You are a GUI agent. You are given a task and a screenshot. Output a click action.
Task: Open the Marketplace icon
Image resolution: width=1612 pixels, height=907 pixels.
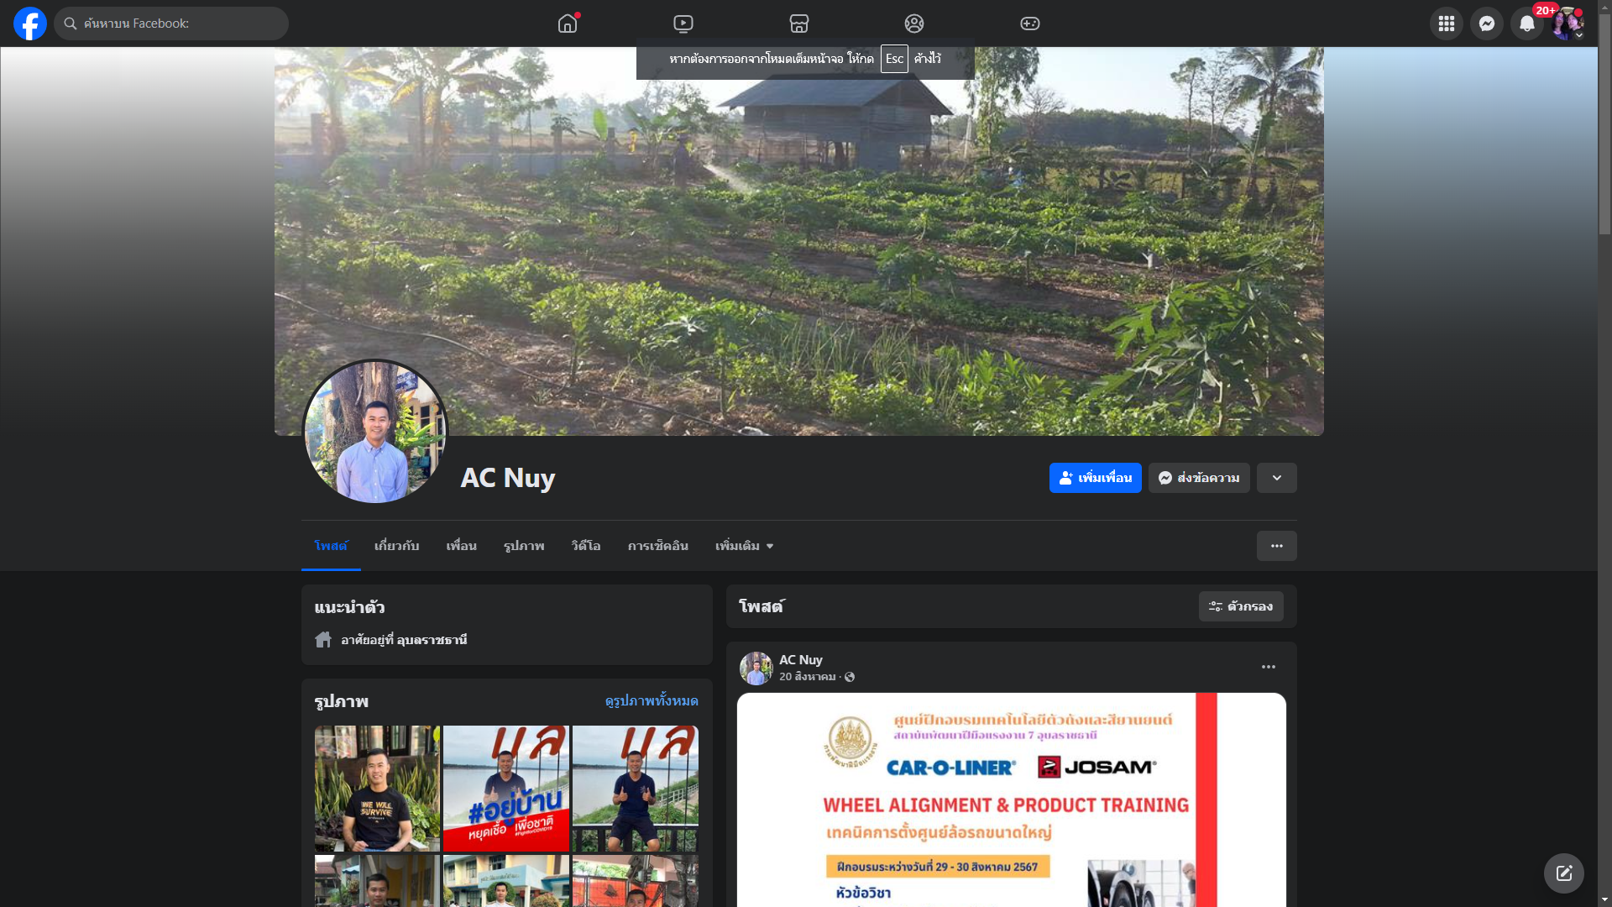(x=798, y=24)
